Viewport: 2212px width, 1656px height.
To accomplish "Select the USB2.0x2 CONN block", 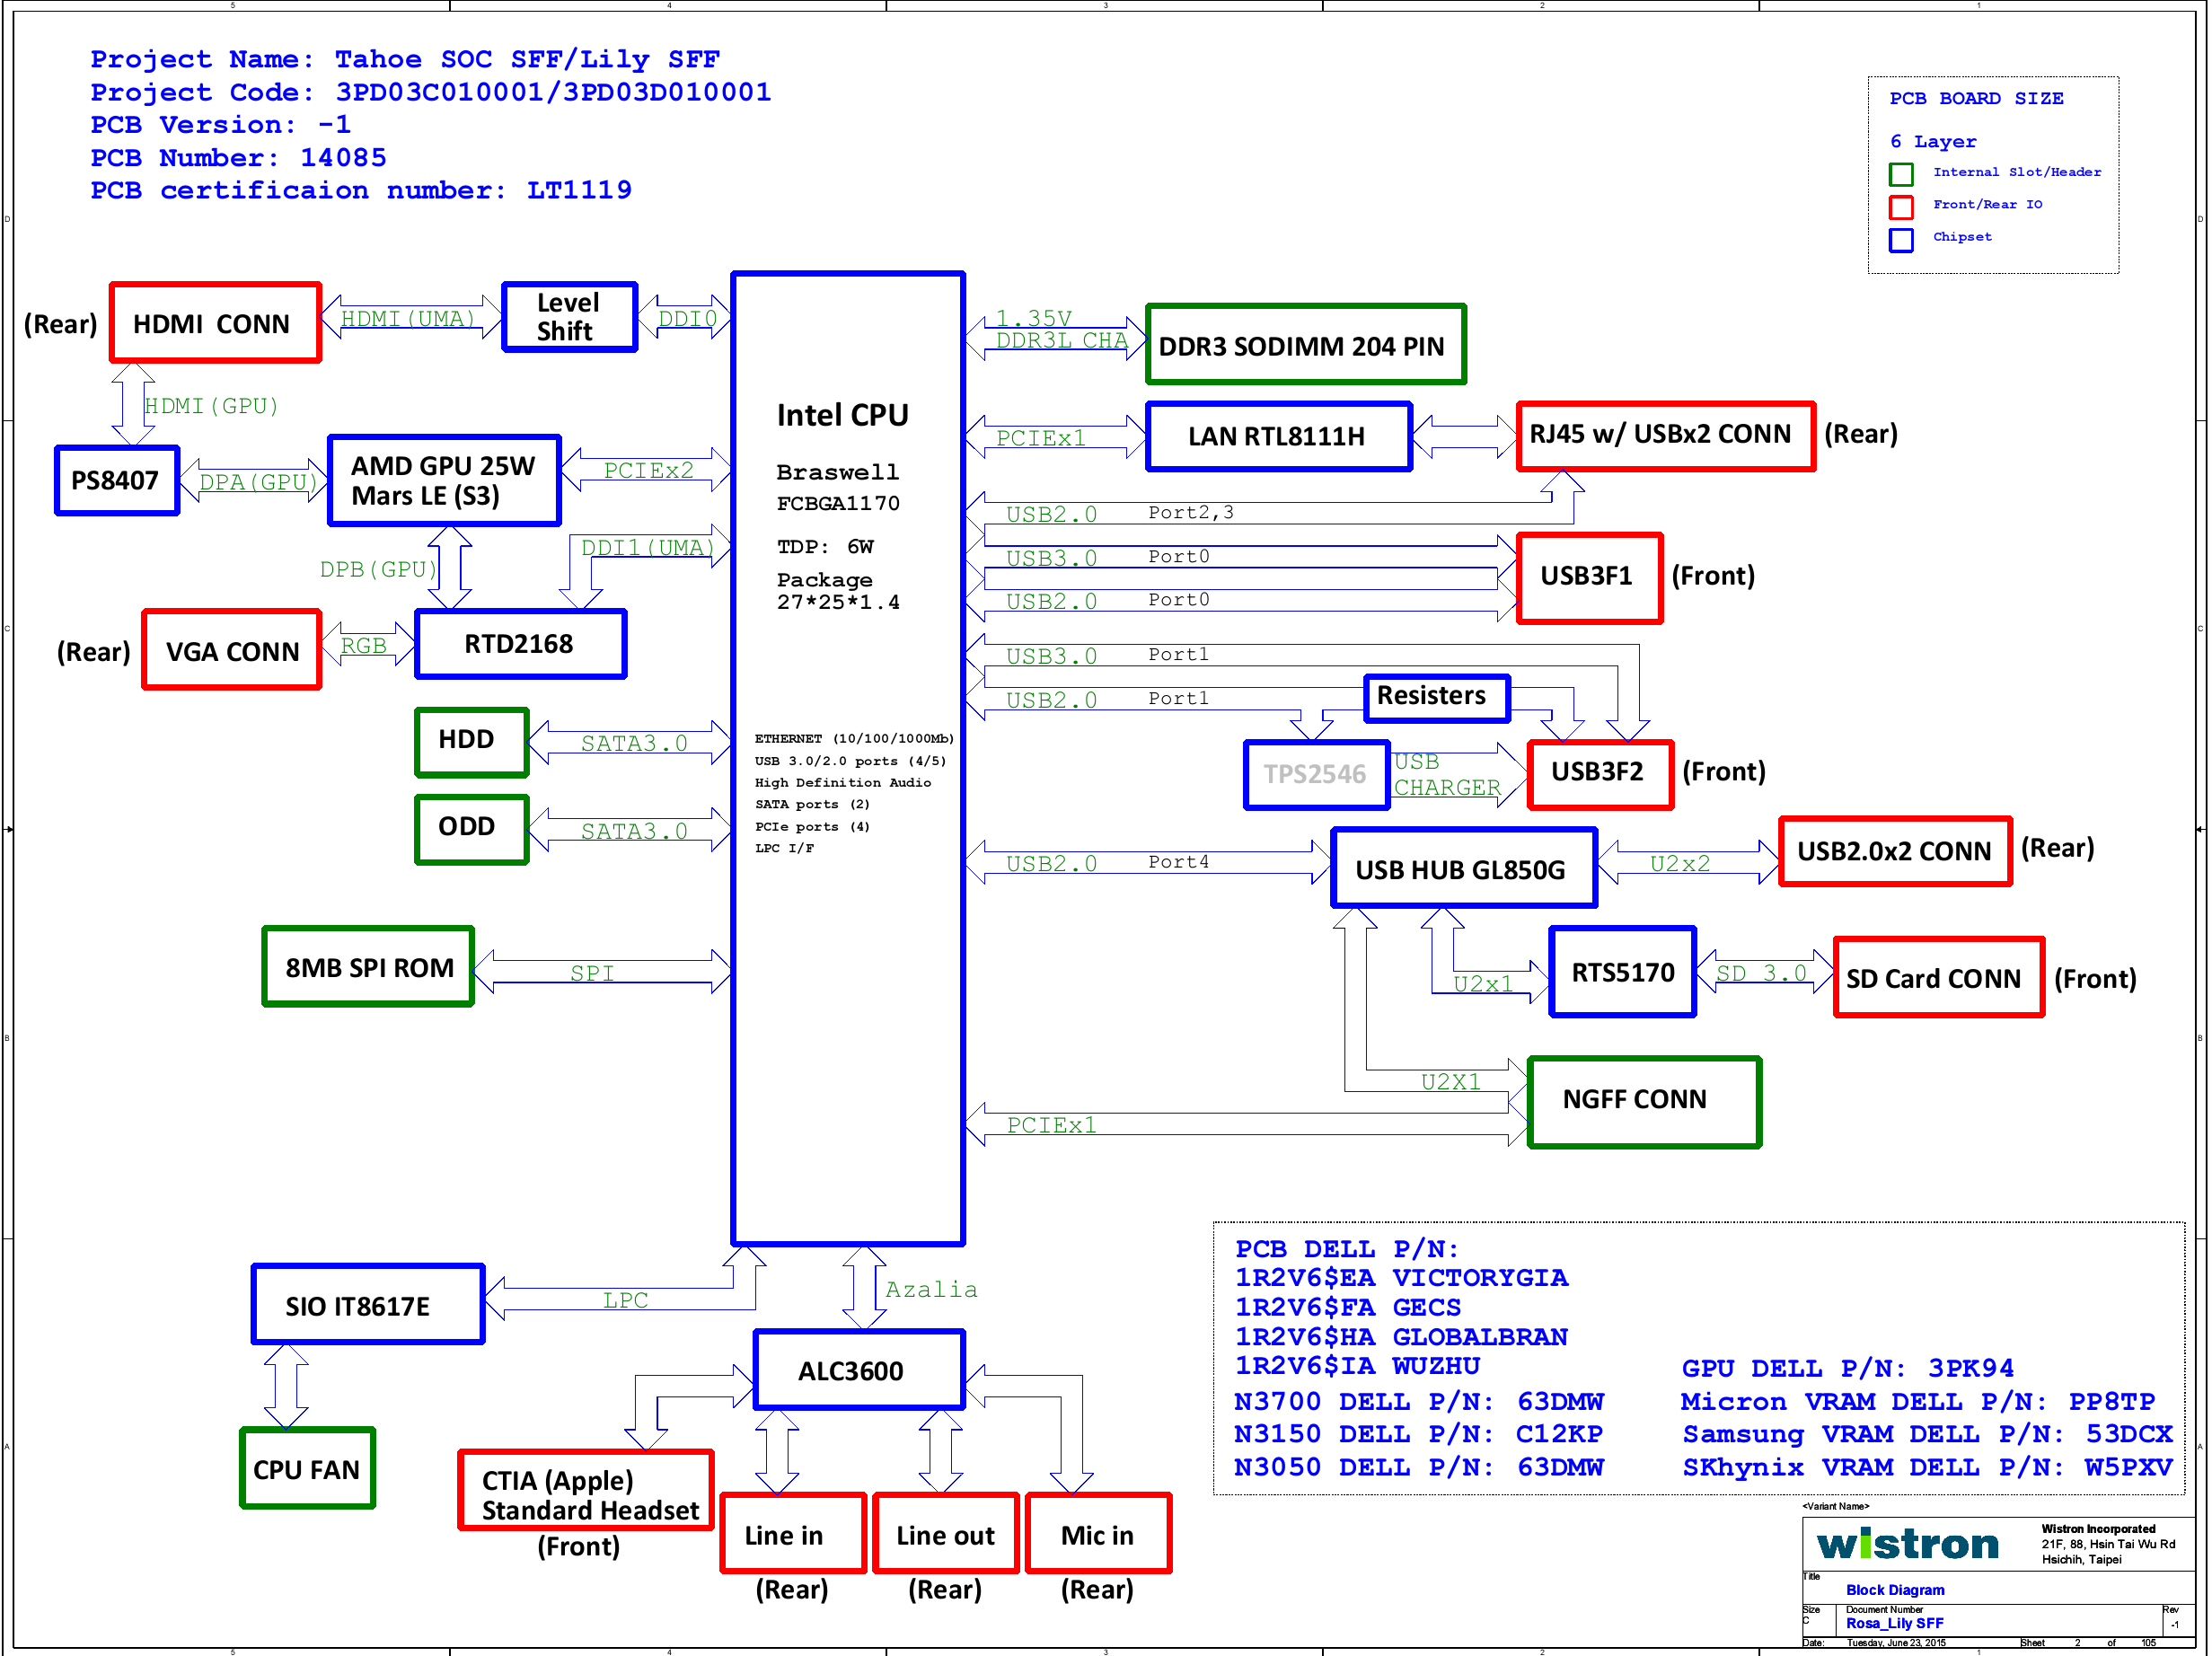I will tap(1894, 851).
